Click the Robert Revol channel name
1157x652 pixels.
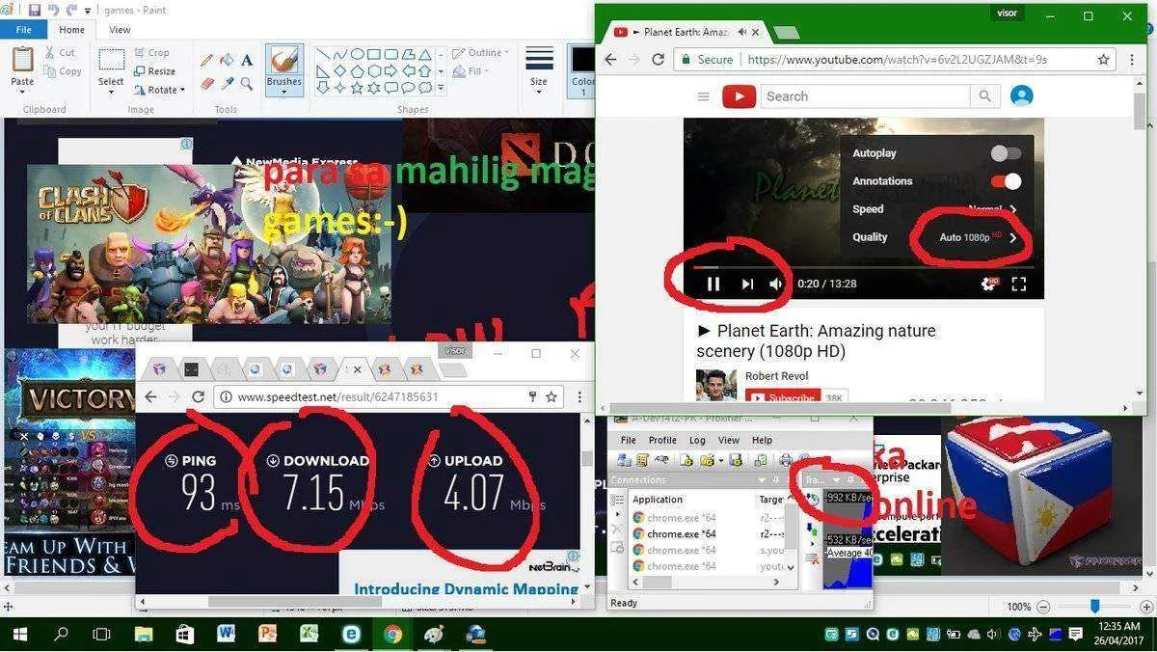click(x=776, y=376)
